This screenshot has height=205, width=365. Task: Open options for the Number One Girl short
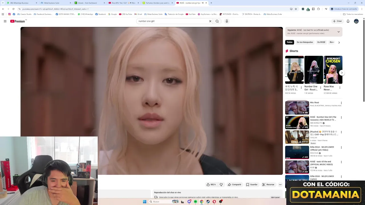click(x=320, y=87)
